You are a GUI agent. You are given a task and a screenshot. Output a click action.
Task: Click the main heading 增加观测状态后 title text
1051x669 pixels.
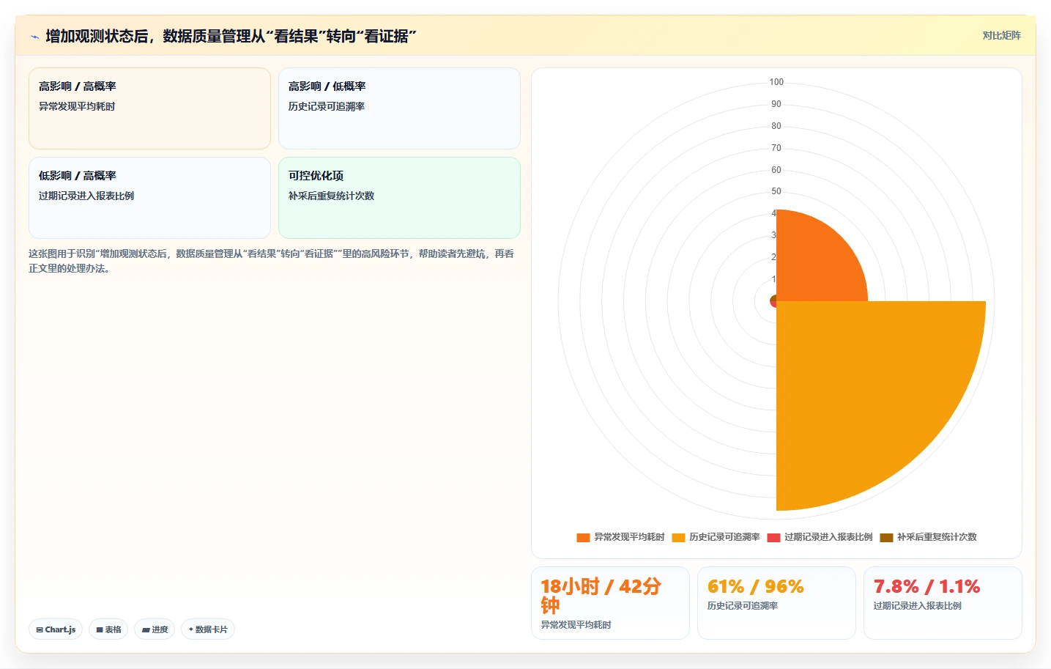(x=231, y=36)
